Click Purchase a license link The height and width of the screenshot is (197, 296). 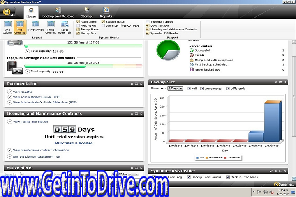tap(74, 143)
